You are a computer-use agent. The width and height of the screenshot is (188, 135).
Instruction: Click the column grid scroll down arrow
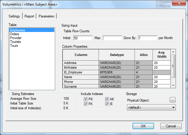click(x=173, y=86)
